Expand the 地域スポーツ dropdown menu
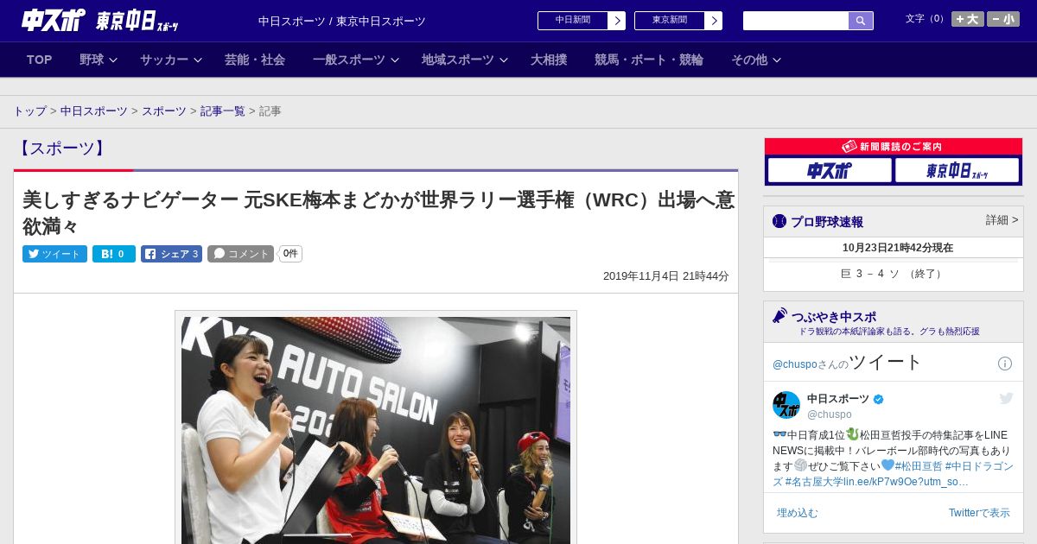 tap(465, 60)
